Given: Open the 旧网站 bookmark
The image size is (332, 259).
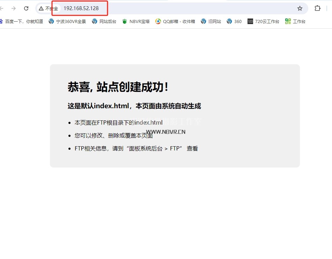Looking at the screenshot, I should pyautogui.click(x=211, y=21).
